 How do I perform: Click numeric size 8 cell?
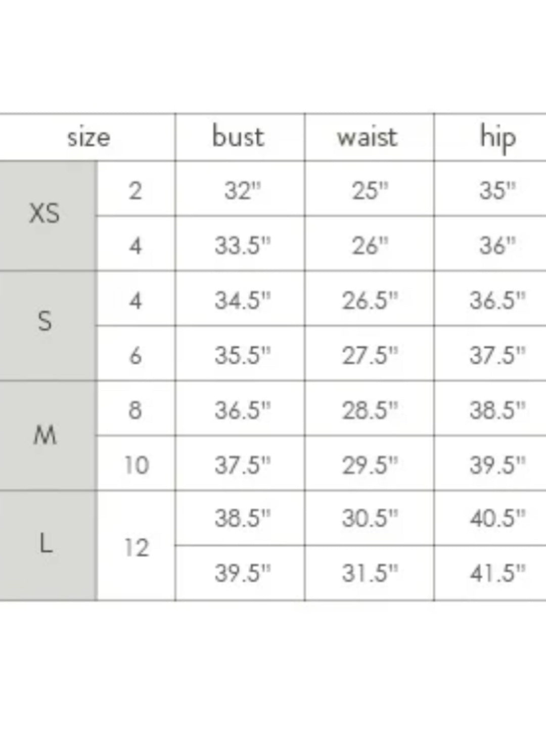135,410
